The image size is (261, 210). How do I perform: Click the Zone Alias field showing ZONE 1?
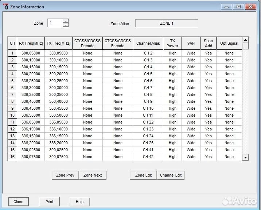(167, 23)
